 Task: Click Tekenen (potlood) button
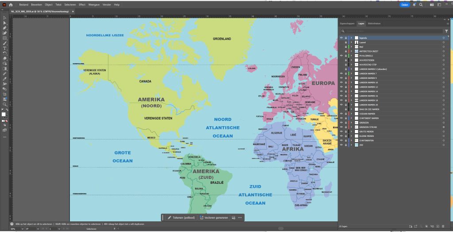coord(181,217)
